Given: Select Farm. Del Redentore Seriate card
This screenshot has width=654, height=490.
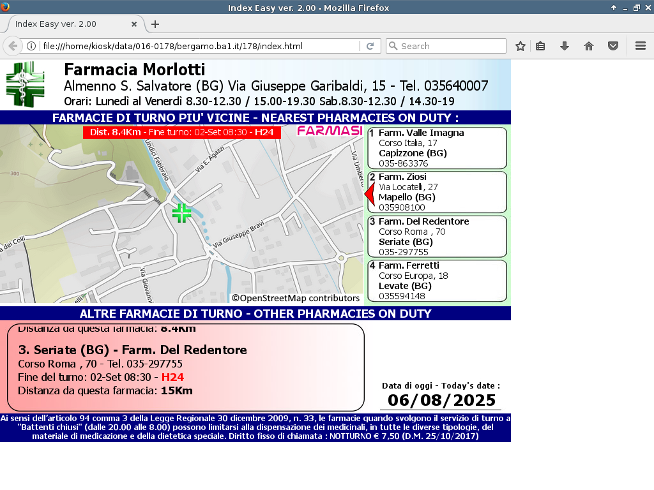Looking at the screenshot, I should coord(437,236).
